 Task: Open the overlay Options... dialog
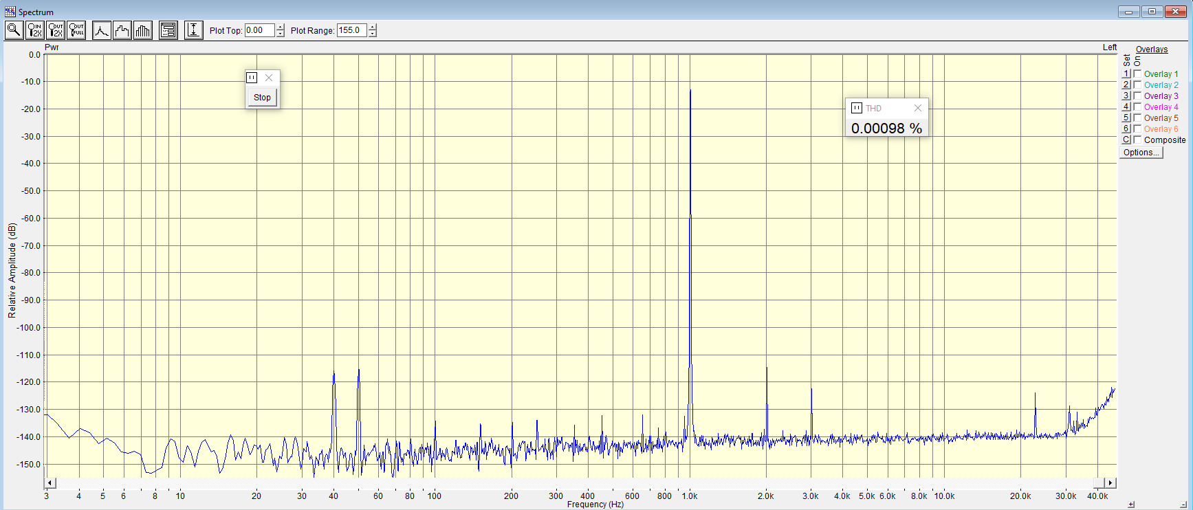(1141, 153)
